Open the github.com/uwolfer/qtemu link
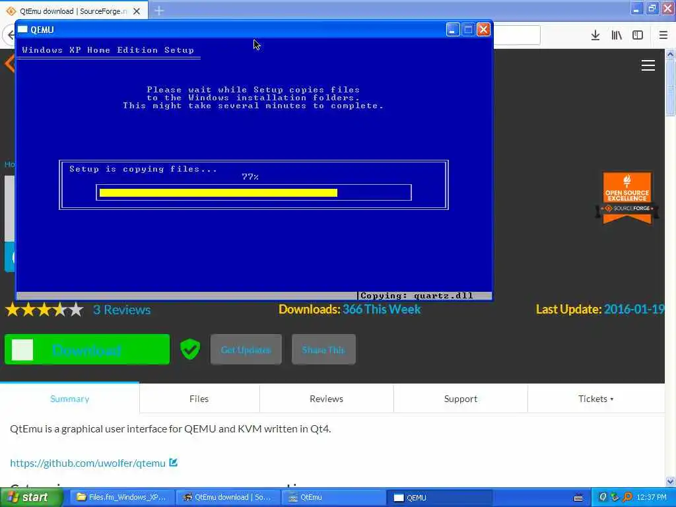The image size is (676, 507). 88,463
